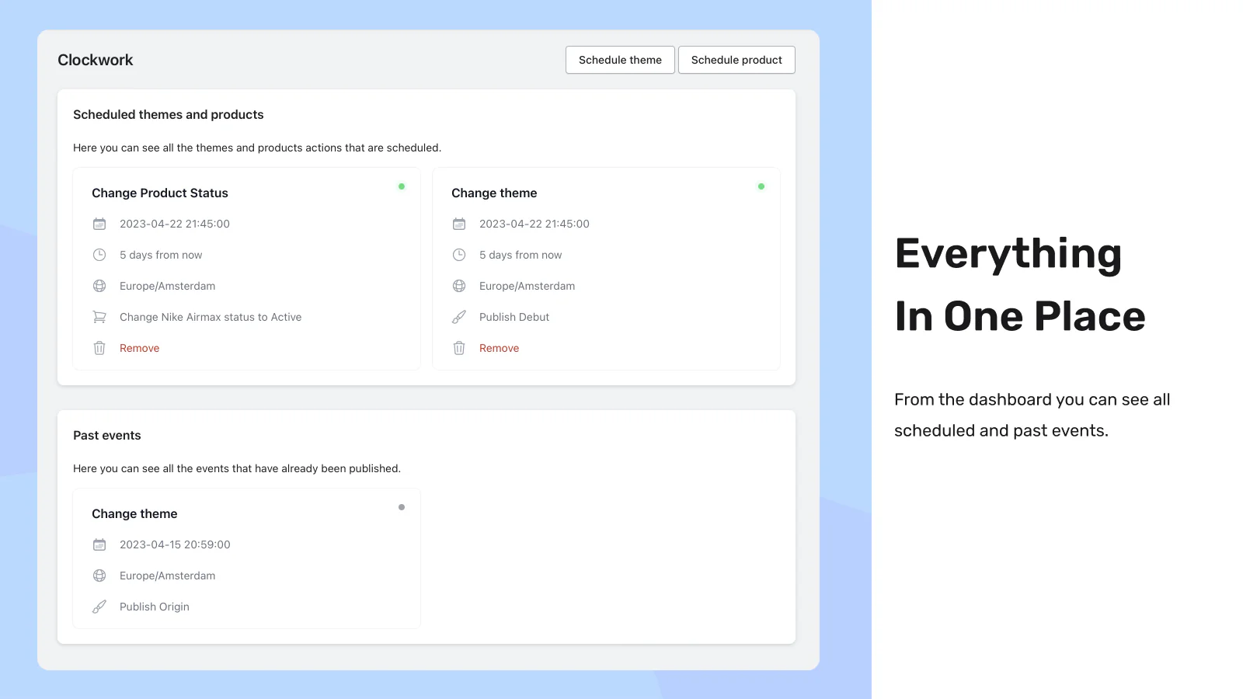Click Europe/Amsterdam in the Publish Debut card

527,286
